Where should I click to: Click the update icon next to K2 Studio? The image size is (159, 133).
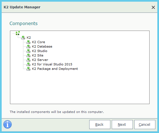(x=28, y=51)
